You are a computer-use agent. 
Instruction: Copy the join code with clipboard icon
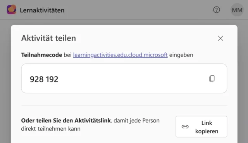212,79
